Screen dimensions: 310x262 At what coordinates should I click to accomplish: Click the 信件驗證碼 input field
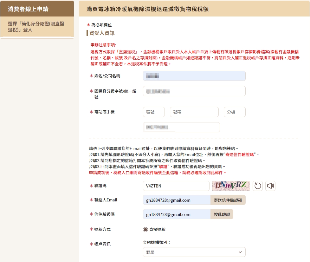pos(177,214)
